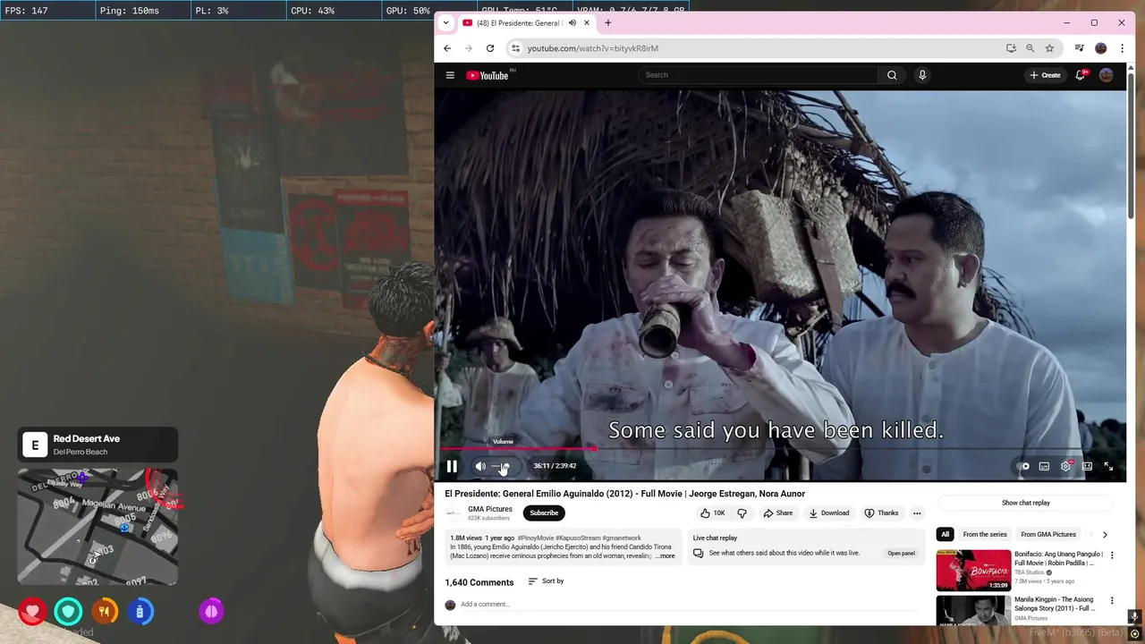Open the YouTube account avatar menu

point(1107,75)
